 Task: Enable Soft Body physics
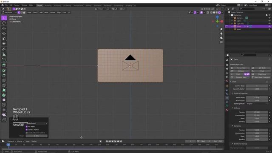click(261, 68)
